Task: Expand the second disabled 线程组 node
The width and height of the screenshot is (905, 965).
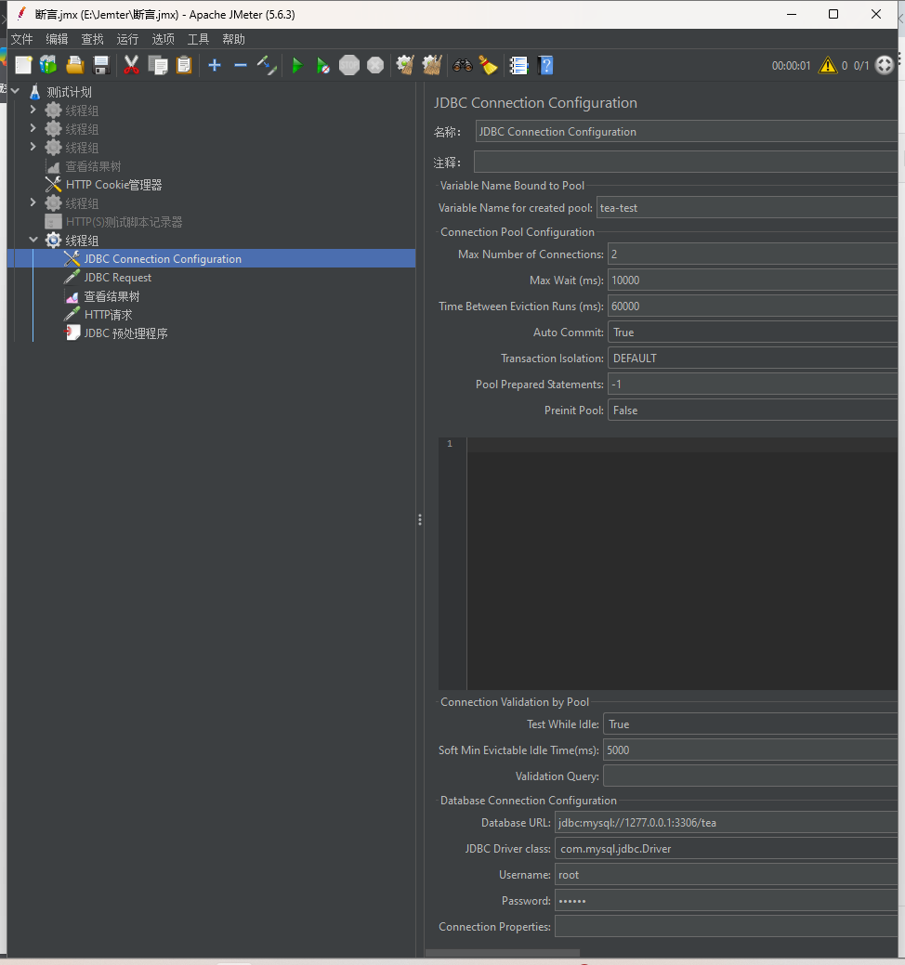Action: coord(33,128)
